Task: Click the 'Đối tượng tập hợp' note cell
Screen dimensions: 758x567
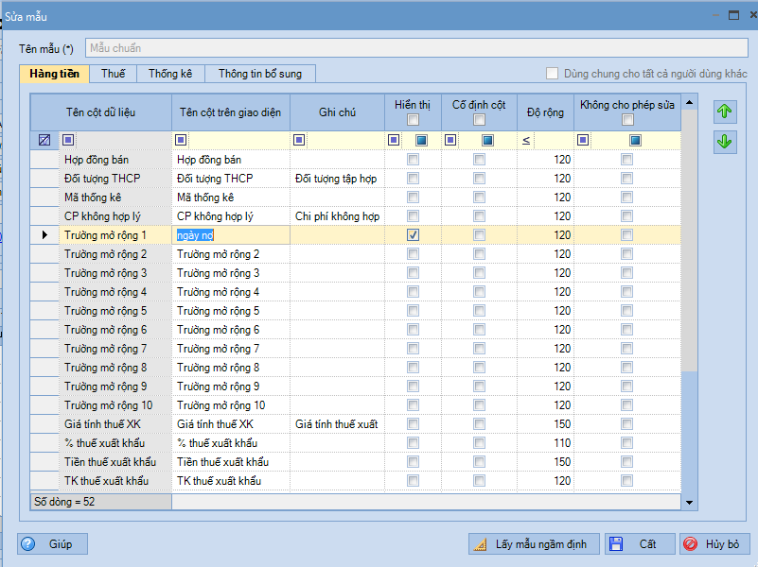Action: tap(338, 179)
